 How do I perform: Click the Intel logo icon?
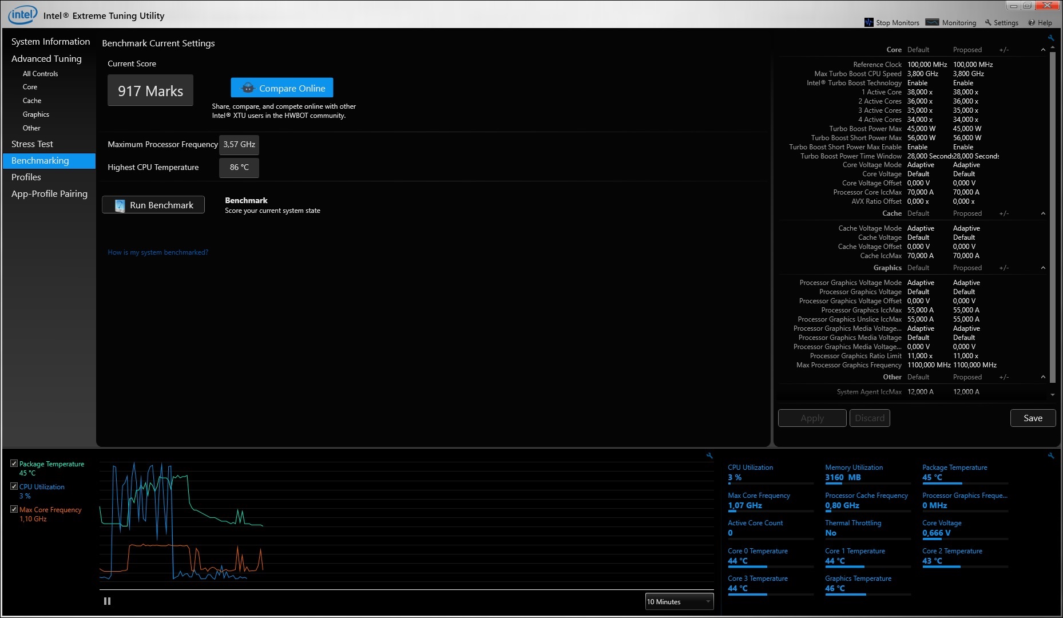point(22,15)
